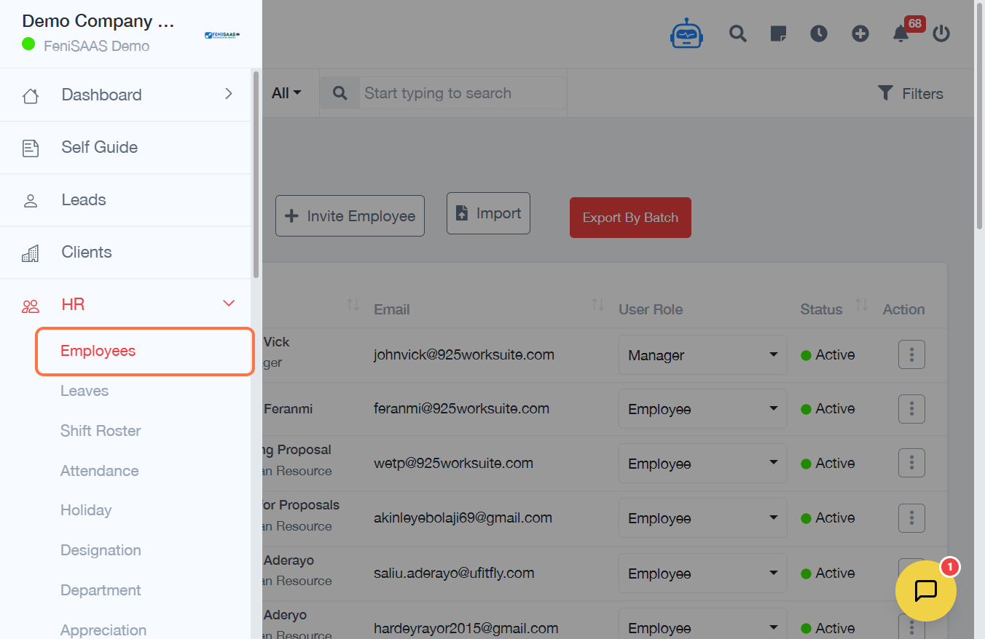Click the Invite Employee button
The image size is (985, 639).
tap(350, 216)
